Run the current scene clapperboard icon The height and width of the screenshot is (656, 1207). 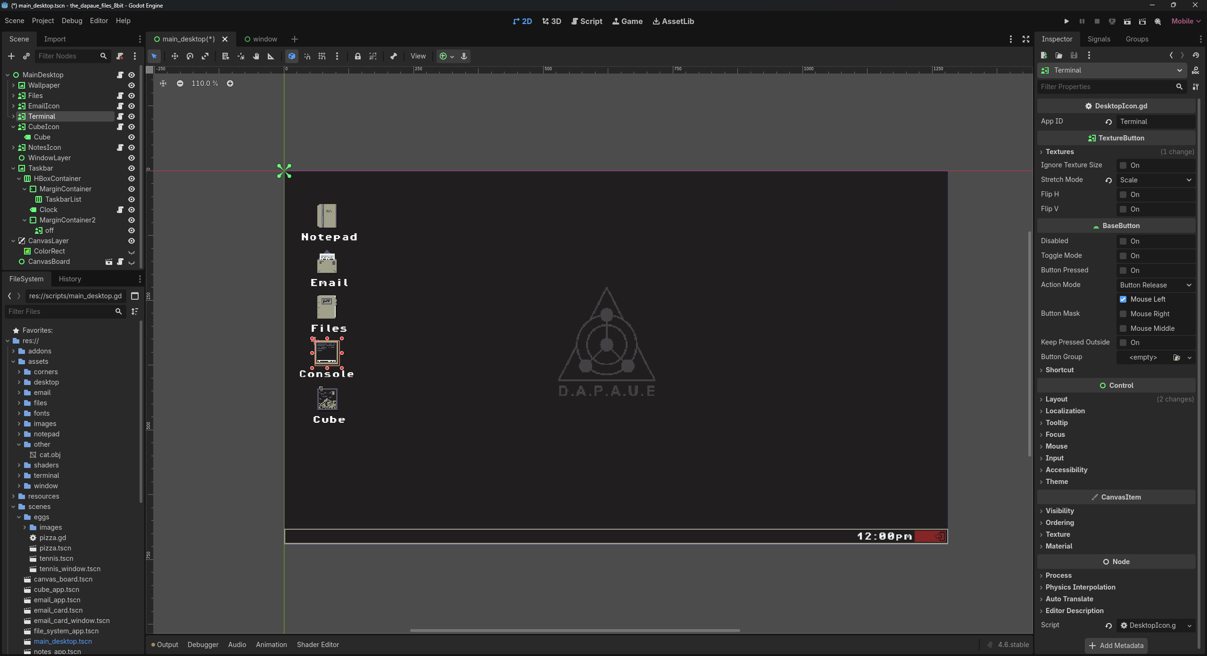pyautogui.click(x=1127, y=21)
